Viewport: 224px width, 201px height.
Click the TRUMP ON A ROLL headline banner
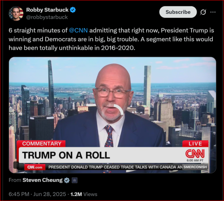click(x=66, y=155)
